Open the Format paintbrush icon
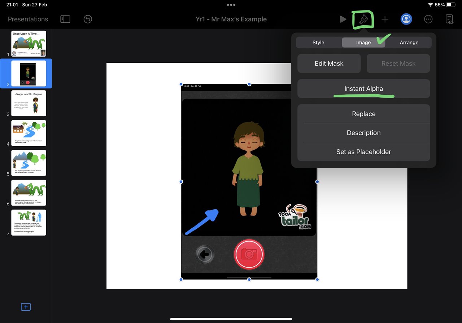The image size is (462, 323). coord(363,20)
